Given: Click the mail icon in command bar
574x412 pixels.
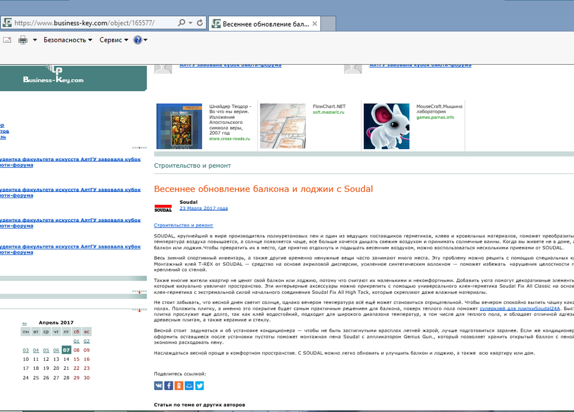Looking at the screenshot, I should (x=7, y=40).
